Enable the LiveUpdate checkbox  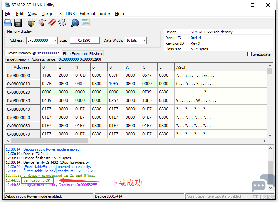click(249, 54)
